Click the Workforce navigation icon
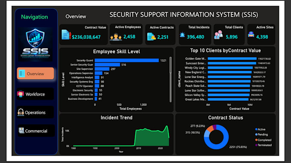 21,94
